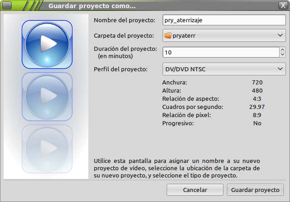The image size is (290, 202).
Task: Select the frame rate value 29.97
Action: [257, 107]
